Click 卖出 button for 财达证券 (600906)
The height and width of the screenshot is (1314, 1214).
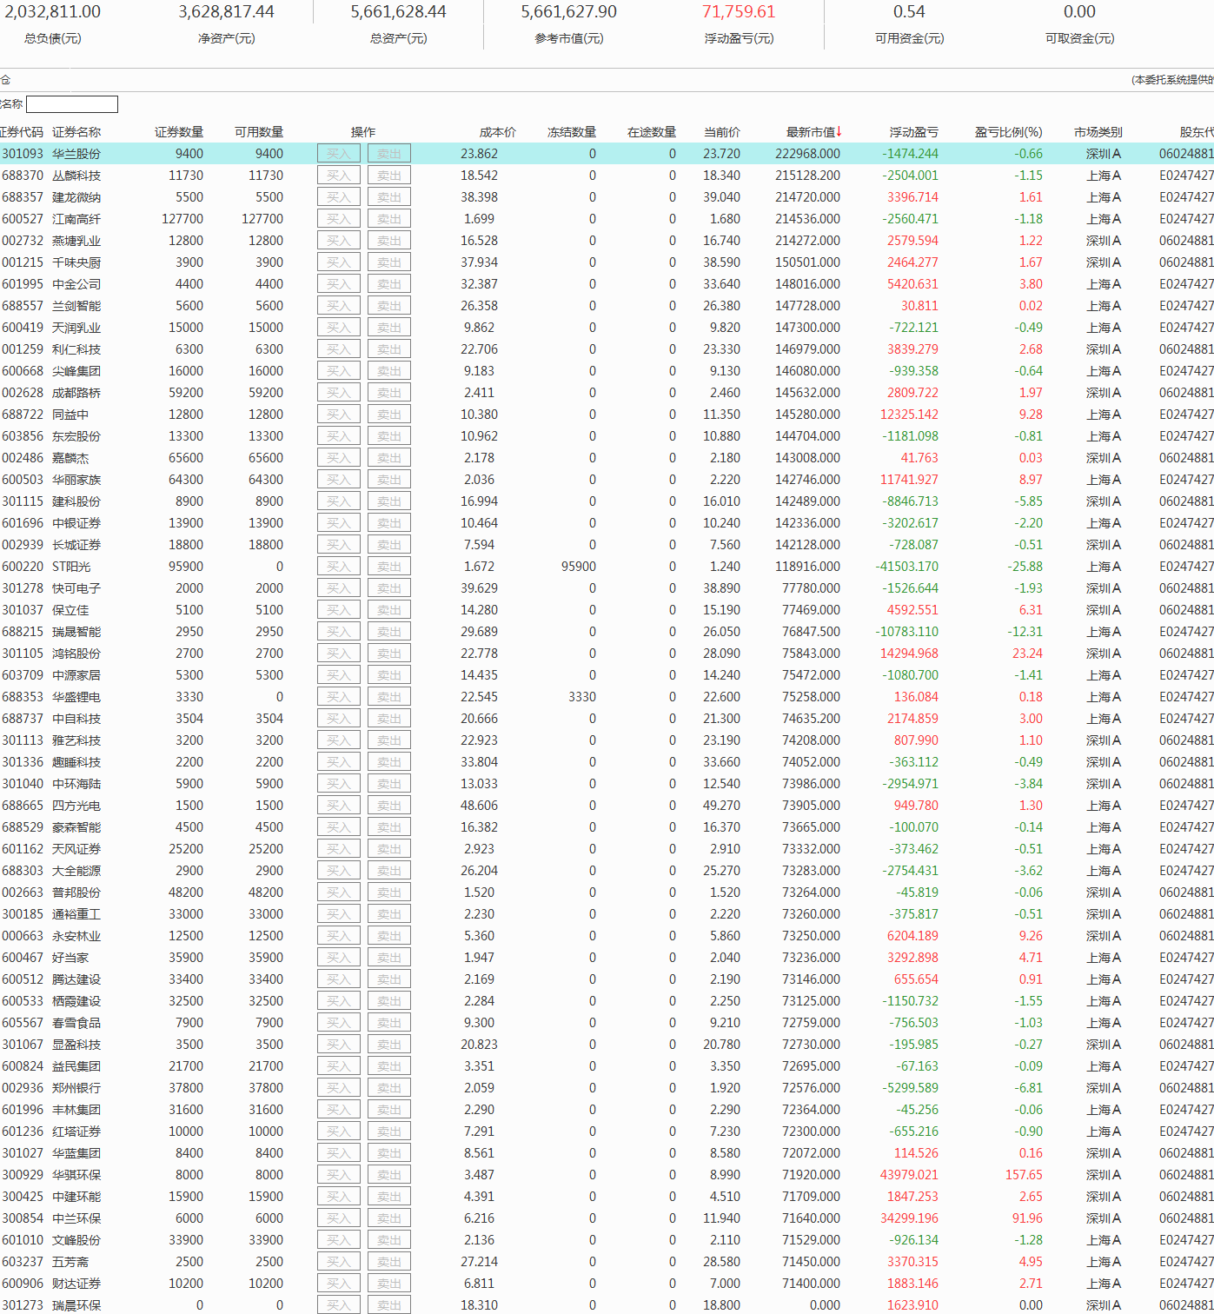tap(389, 1284)
